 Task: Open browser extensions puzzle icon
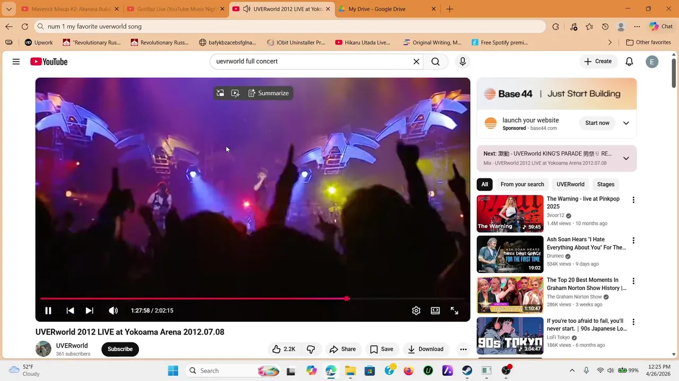pos(555,26)
